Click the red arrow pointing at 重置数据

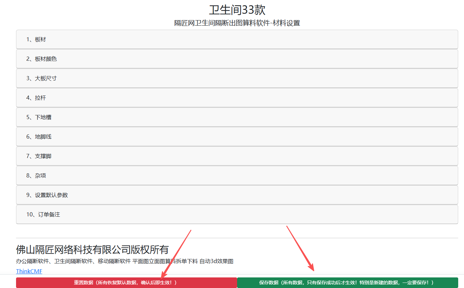click(x=176, y=253)
